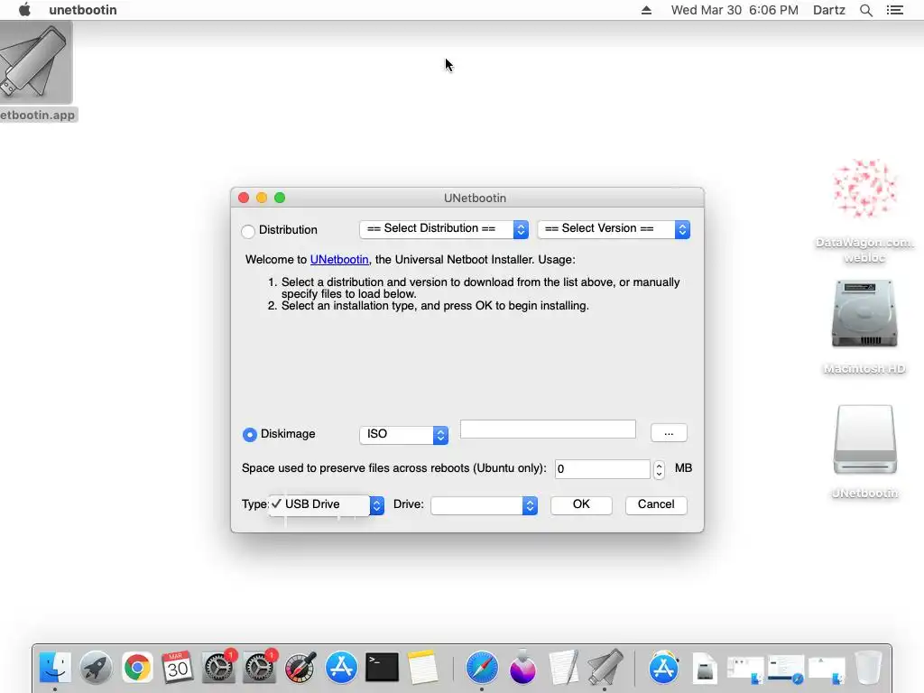Minimize the UNetbootin window with yellow button
Screen dimensions: 924x693
pyautogui.click(x=262, y=198)
